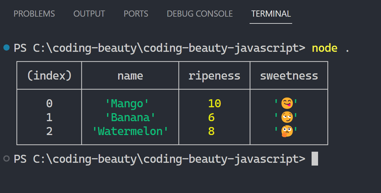
Task: Click the 'name' column header
Action: (130, 76)
